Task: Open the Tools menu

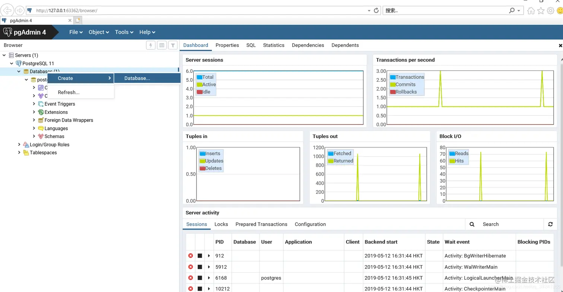Action: click(124, 32)
